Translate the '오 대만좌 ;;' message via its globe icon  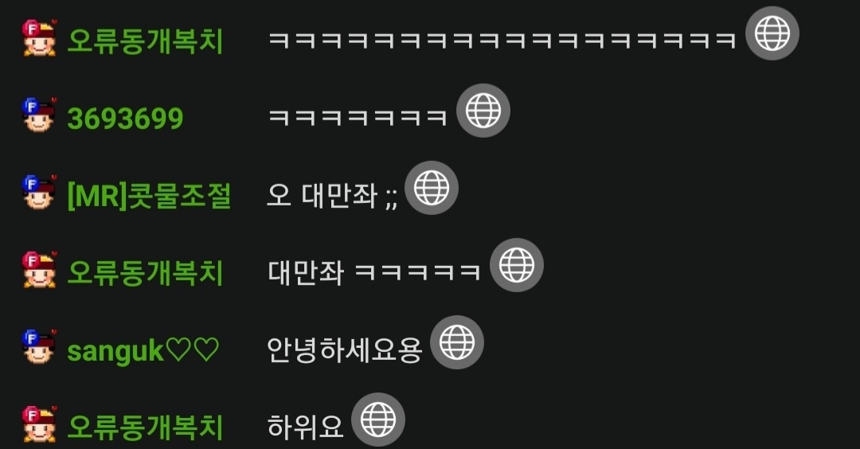[x=432, y=188]
